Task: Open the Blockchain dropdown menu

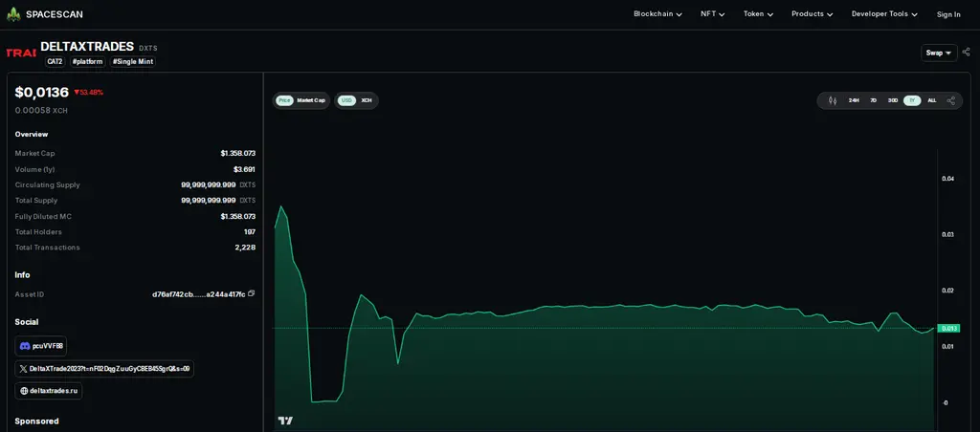Action: coord(657,13)
